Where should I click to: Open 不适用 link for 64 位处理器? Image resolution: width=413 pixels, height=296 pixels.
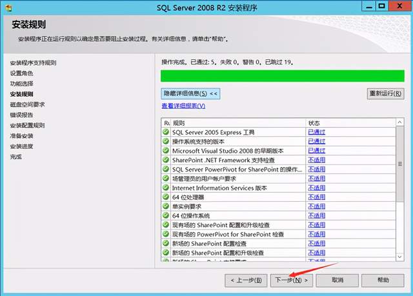click(x=317, y=197)
